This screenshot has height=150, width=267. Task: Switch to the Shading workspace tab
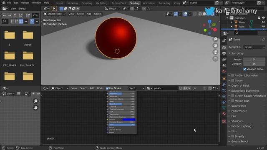[134, 3]
